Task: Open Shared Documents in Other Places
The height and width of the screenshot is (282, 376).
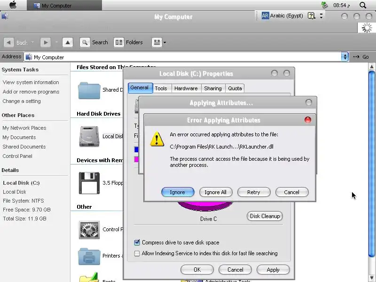Action: (x=24, y=147)
